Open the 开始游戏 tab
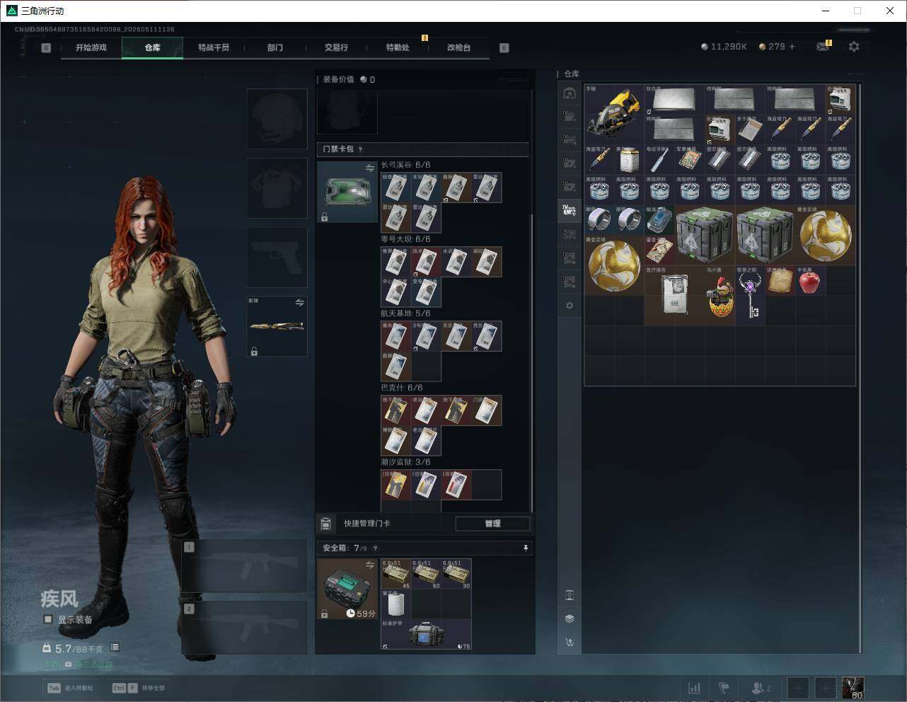The width and height of the screenshot is (907, 702). [91, 47]
